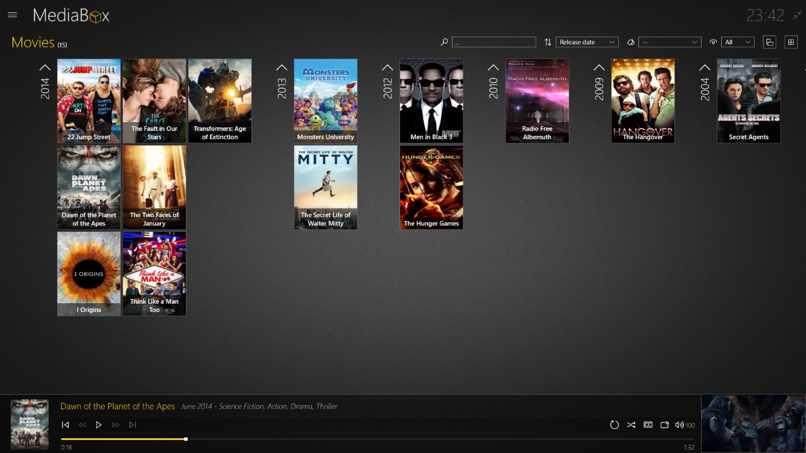Open the All visibility dropdown

(738, 42)
